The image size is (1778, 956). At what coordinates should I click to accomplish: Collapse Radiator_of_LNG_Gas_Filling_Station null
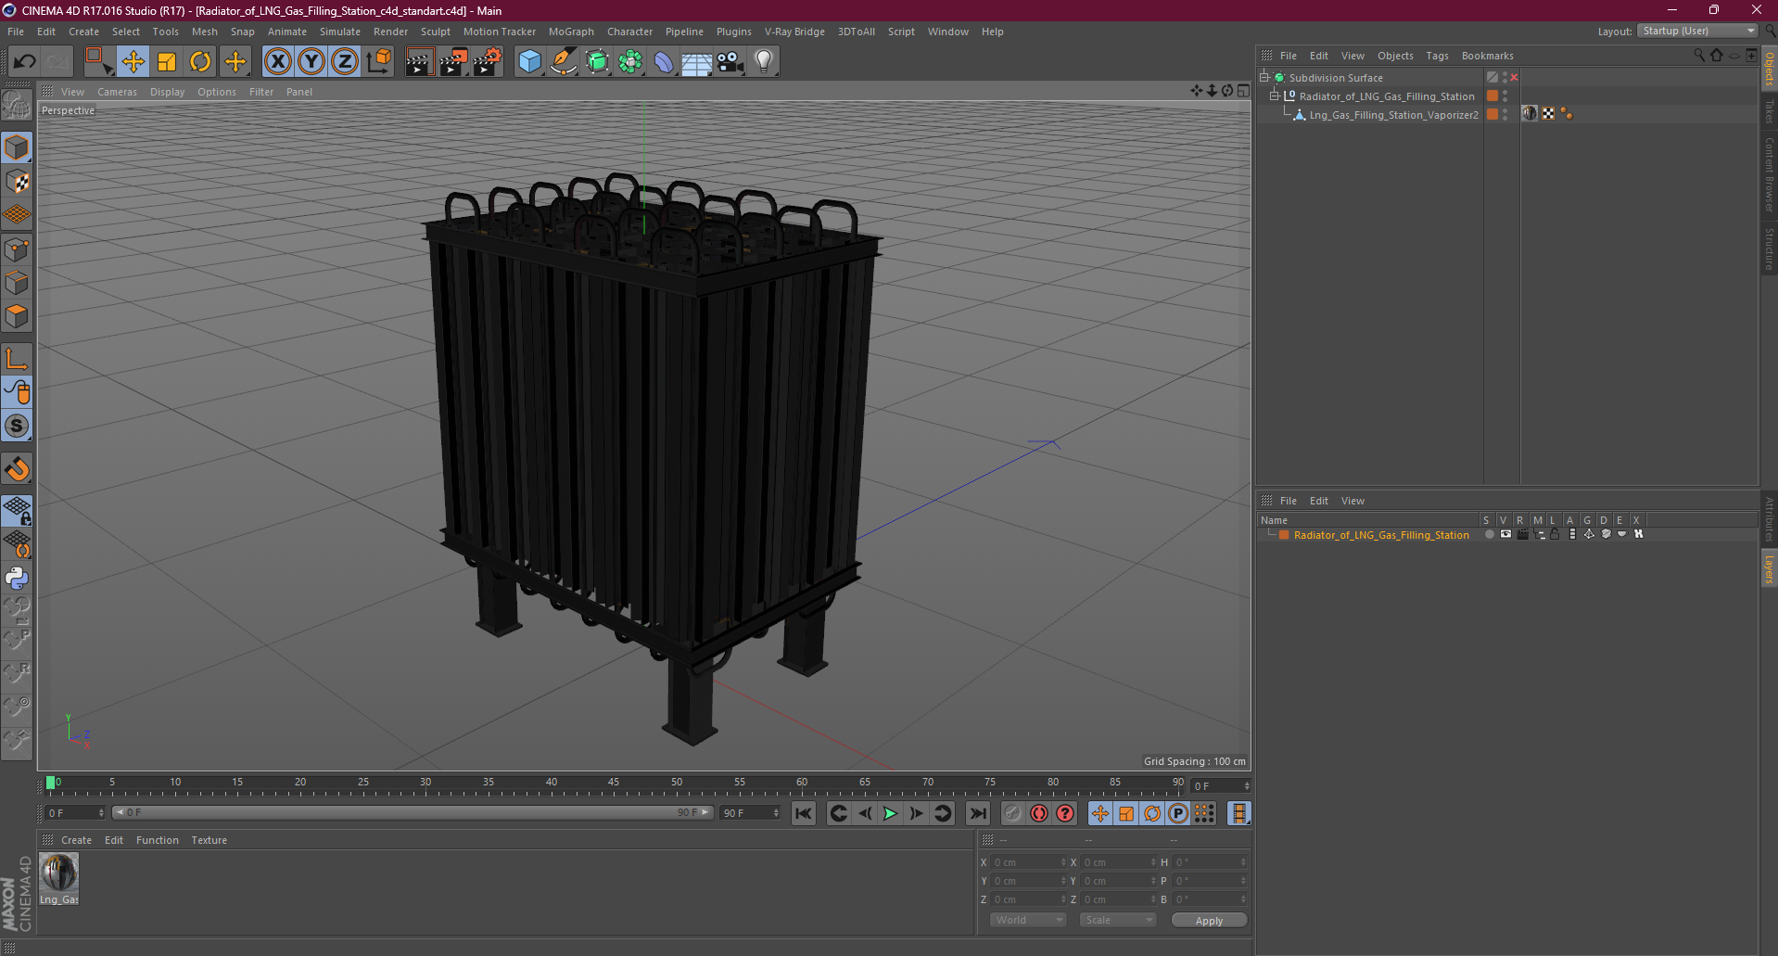click(1274, 96)
